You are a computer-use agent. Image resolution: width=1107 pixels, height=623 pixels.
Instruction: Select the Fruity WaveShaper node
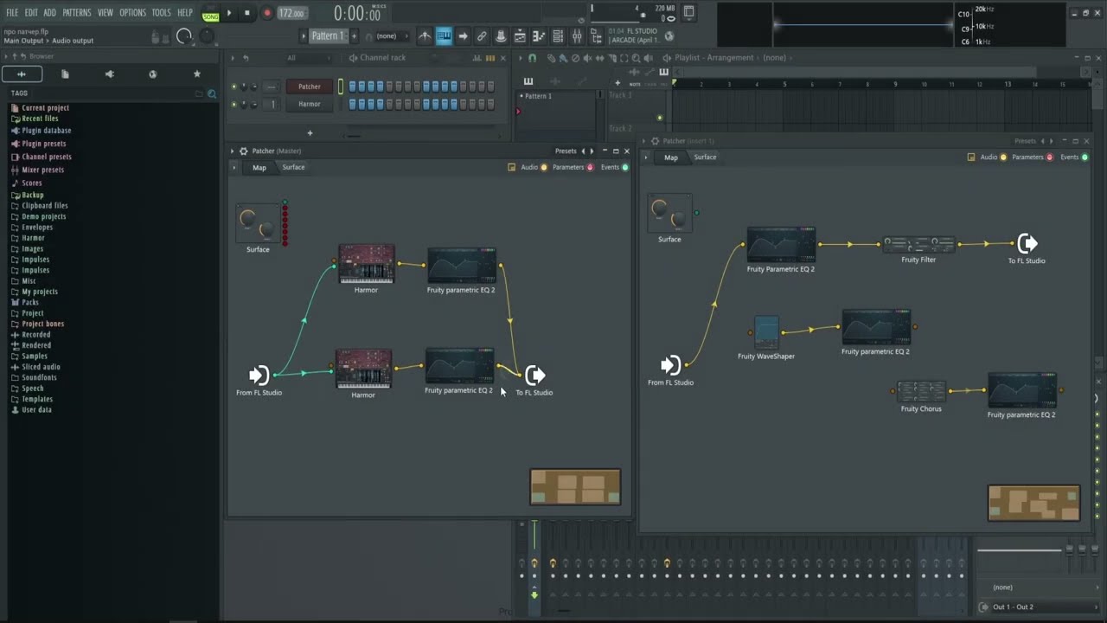click(766, 333)
